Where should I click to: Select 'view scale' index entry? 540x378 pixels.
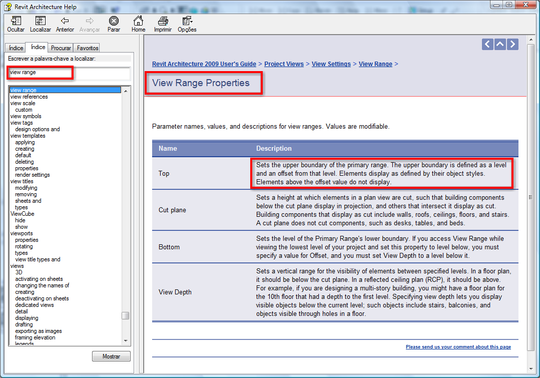click(x=23, y=103)
